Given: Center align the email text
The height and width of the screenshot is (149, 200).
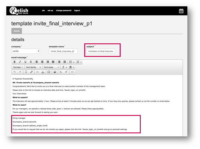Looking at the screenshot, I should [42, 62].
